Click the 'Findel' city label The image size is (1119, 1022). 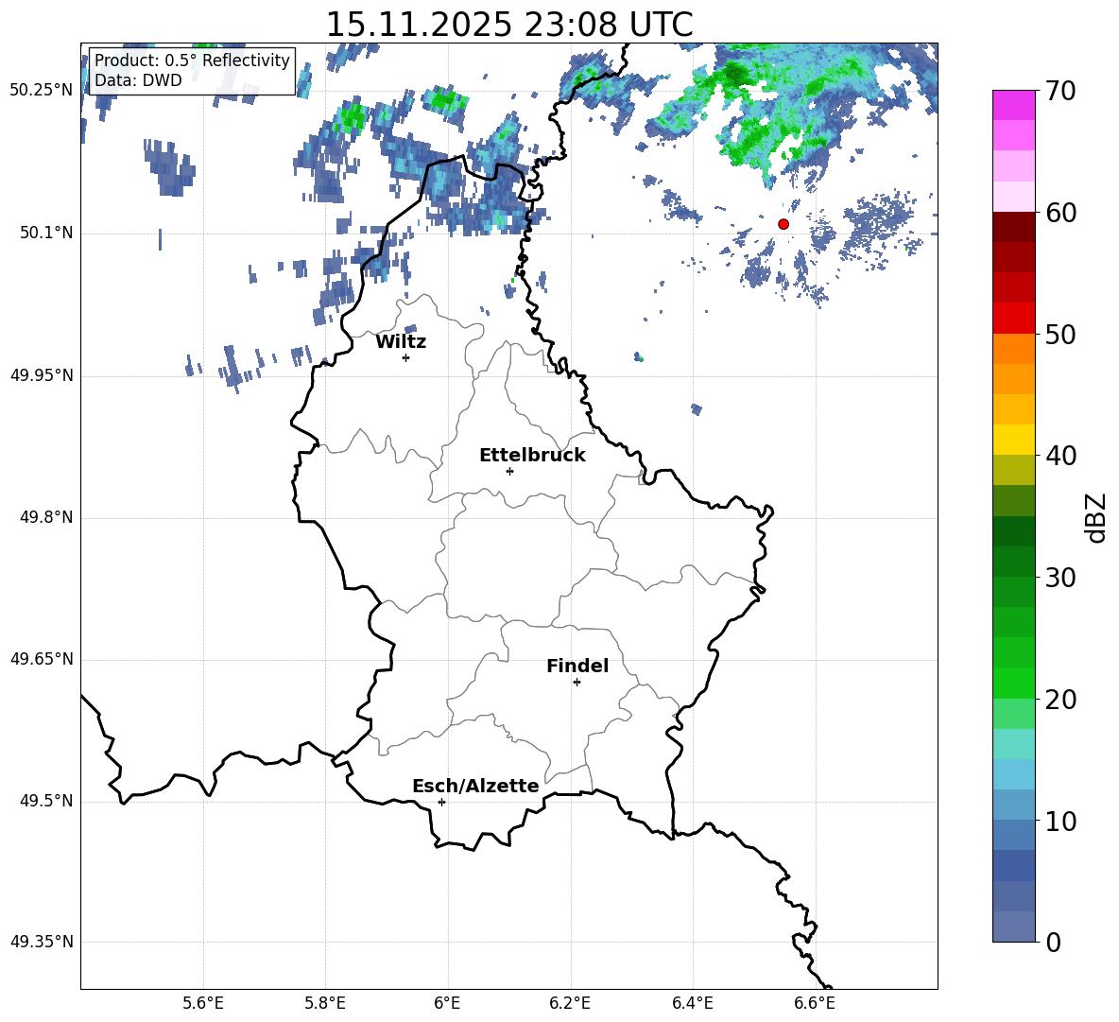coord(577,666)
